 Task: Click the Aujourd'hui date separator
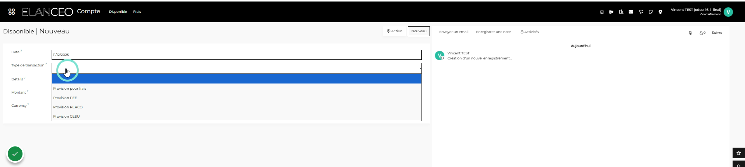tap(580, 46)
